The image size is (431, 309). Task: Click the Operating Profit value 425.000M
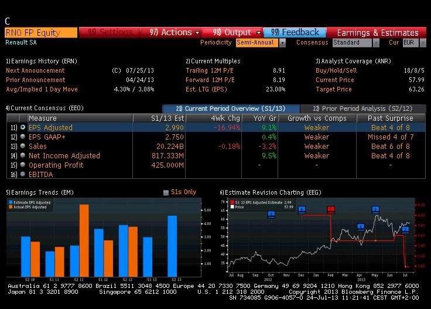point(167,165)
